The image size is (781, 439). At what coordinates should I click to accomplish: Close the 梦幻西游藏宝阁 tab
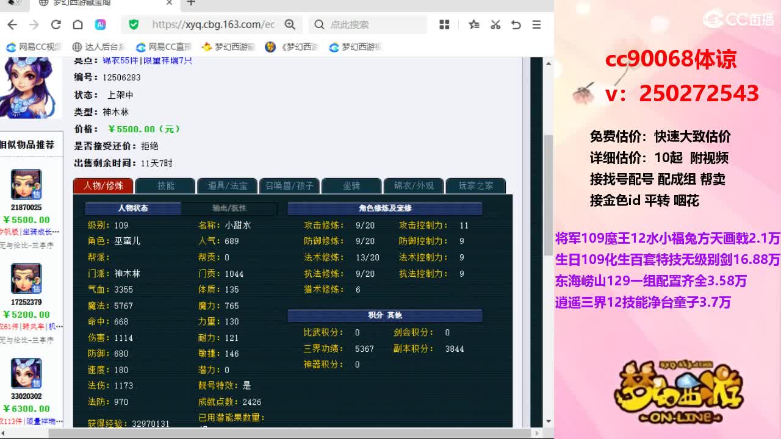[x=170, y=3]
